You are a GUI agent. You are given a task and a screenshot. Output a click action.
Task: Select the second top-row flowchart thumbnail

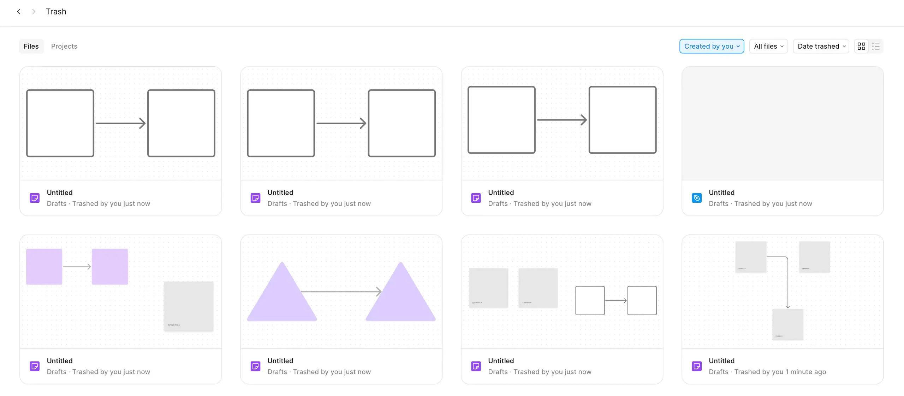[x=341, y=123]
